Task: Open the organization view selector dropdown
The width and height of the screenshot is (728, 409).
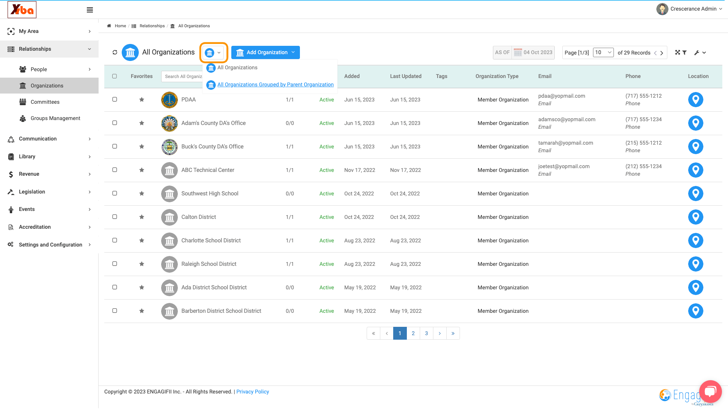Action: click(213, 53)
